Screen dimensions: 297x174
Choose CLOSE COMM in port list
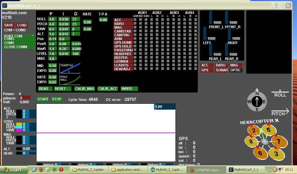tap(16, 47)
